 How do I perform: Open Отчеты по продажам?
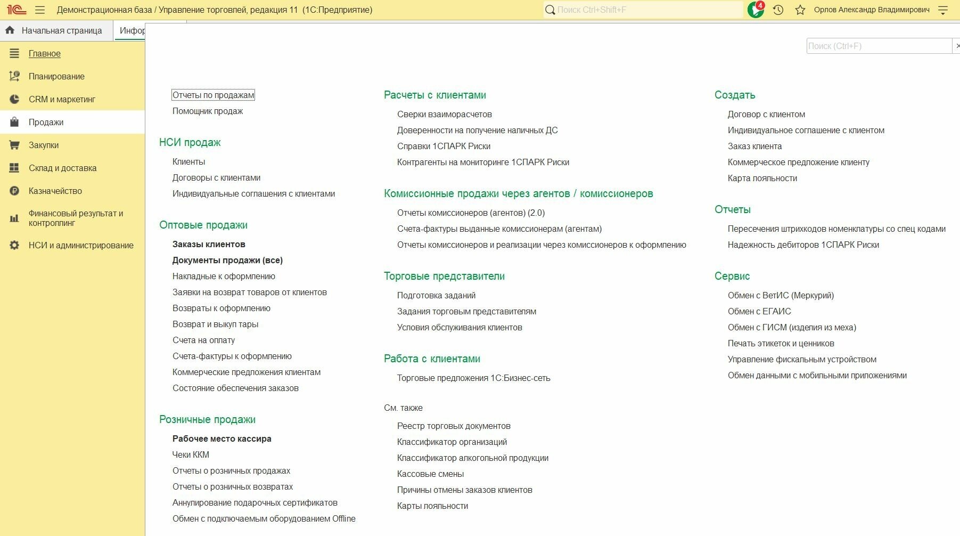tap(213, 95)
